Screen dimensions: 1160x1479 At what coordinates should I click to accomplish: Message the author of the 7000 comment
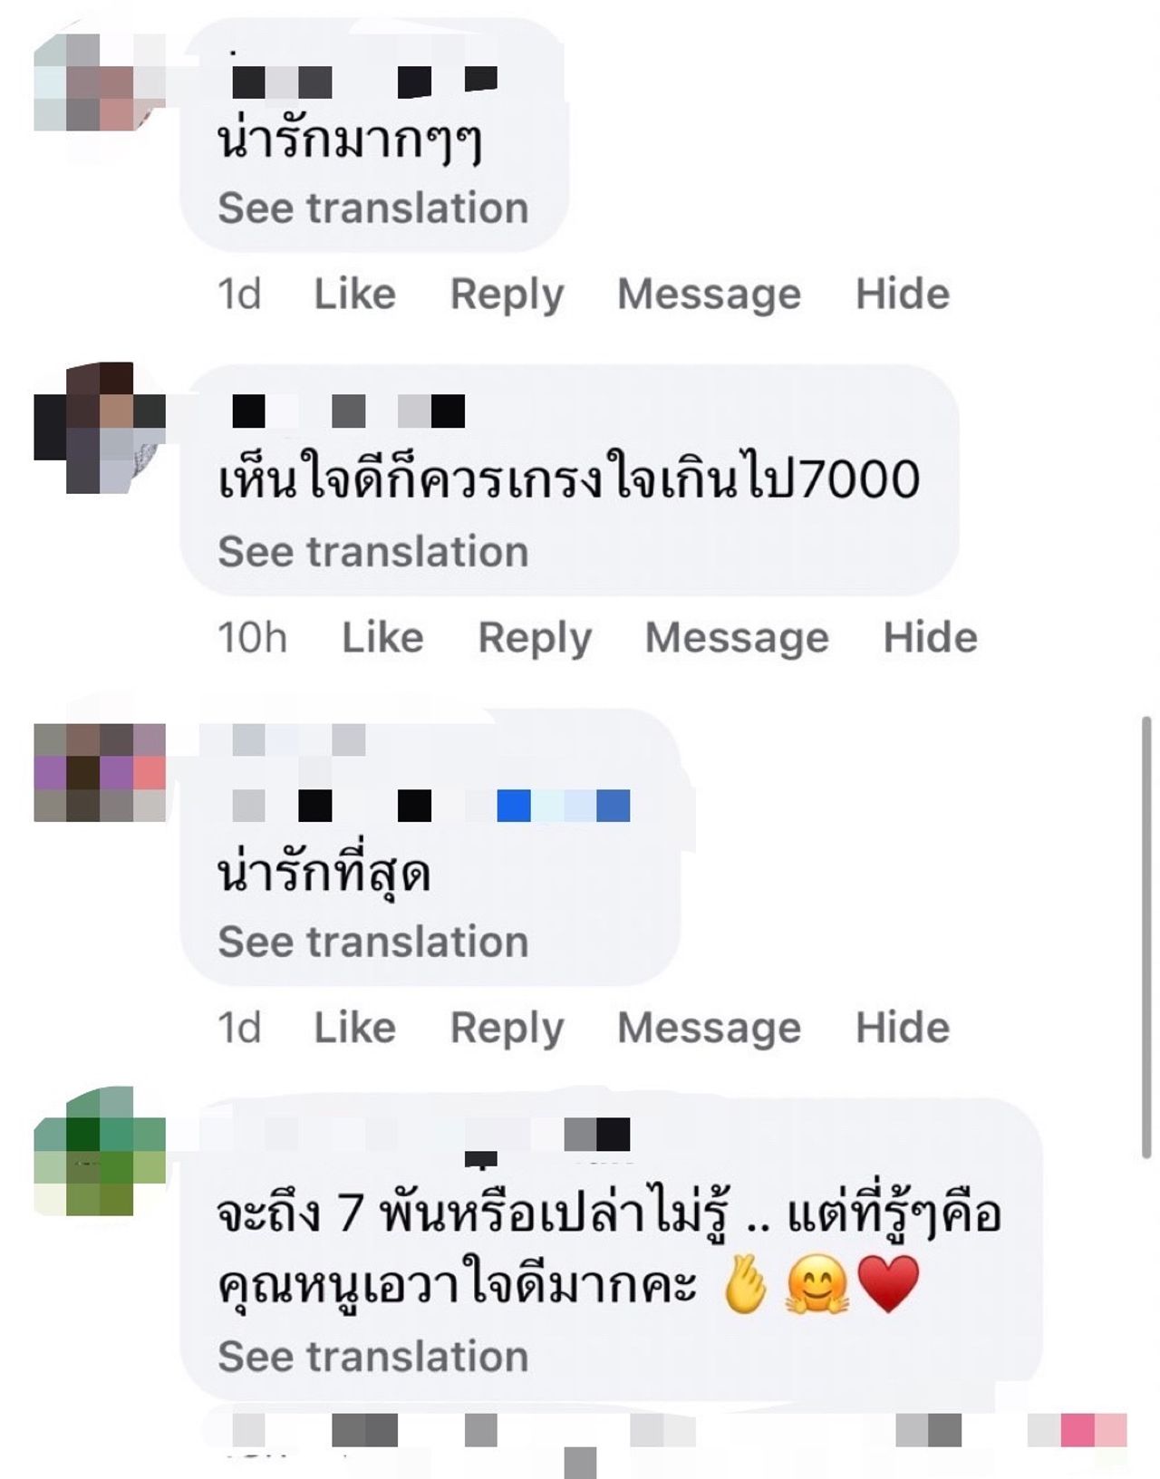pyautogui.click(x=737, y=638)
